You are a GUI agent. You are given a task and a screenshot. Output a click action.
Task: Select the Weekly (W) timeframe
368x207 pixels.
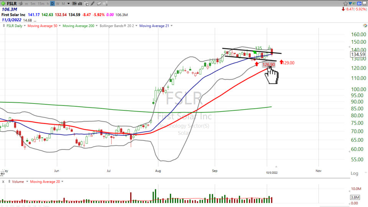coord(58,3)
